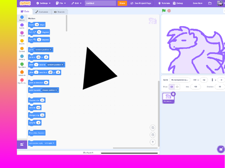Click the sprite y position field
Image resolution: width=225 pixels, height=168 pixels.
(x=221, y=80)
